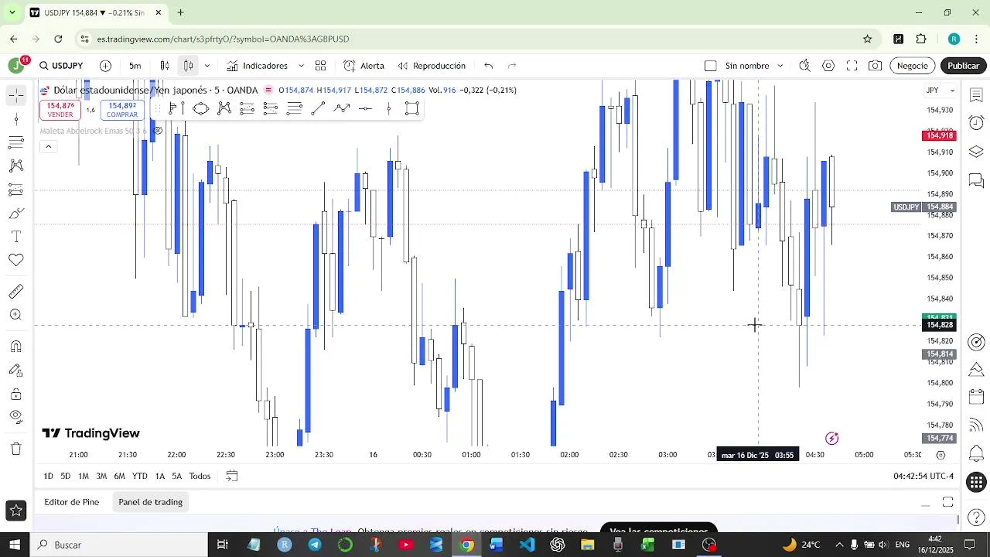Open alerts clock in right sidebar
990x557 pixels.
(x=976, y=123)
